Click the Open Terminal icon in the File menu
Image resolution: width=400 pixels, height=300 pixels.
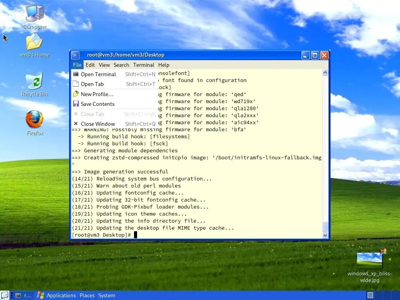pos(76,74)
